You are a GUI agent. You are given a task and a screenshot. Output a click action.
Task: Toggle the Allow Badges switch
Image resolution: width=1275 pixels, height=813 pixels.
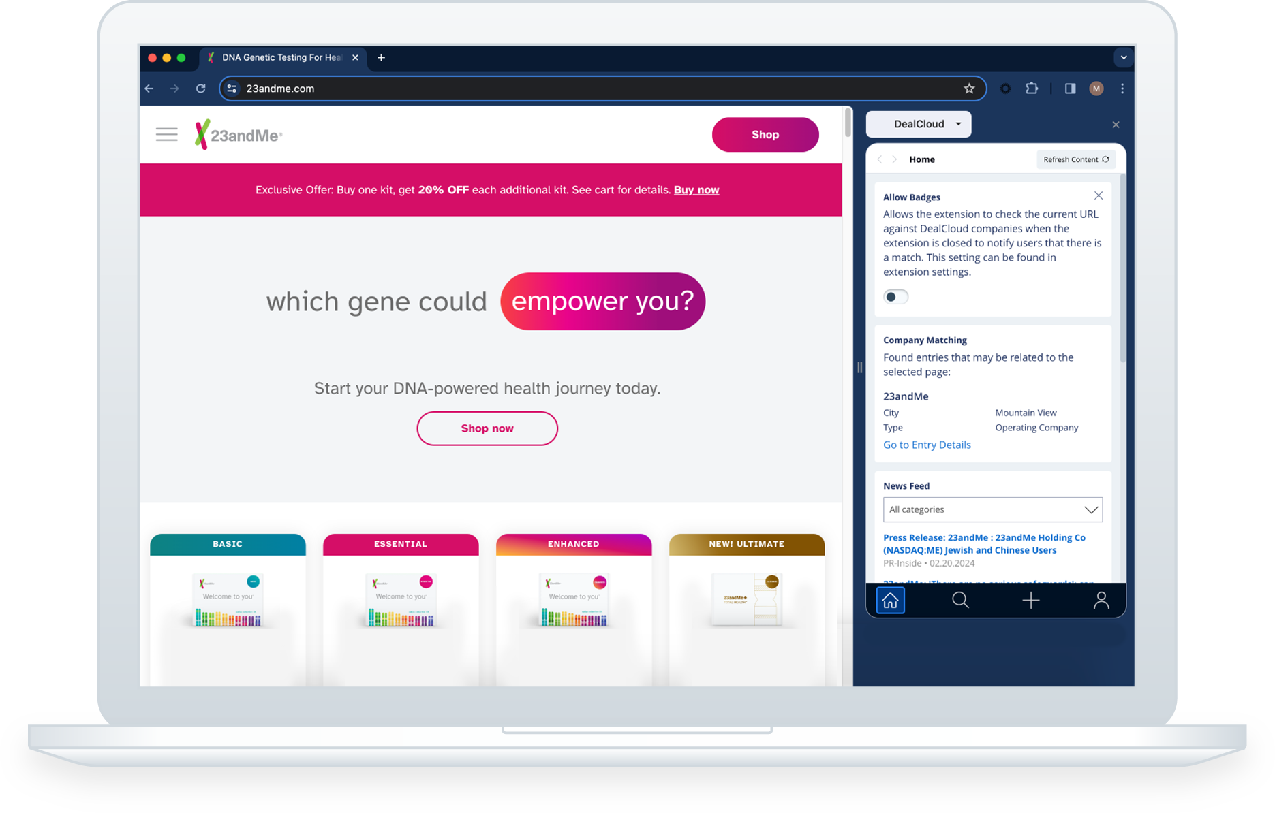895,296
